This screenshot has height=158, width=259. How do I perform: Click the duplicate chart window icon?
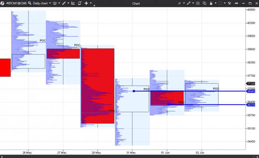click(205, 3)
